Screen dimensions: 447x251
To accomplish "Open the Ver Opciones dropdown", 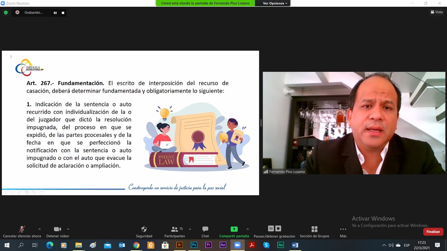I will click(276, 3).
